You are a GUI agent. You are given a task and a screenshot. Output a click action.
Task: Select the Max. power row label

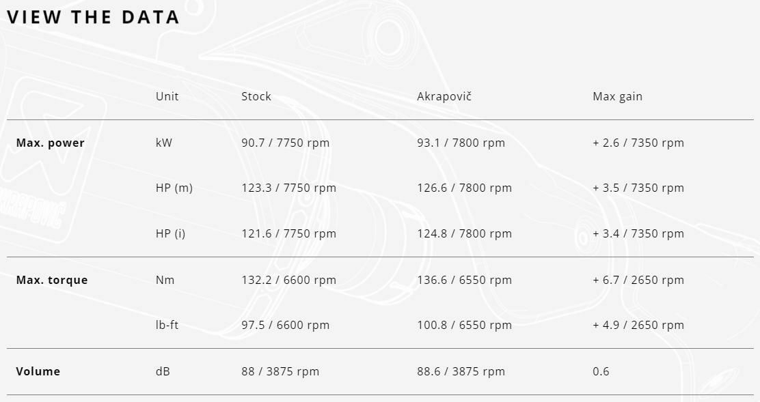pos(51,143)
